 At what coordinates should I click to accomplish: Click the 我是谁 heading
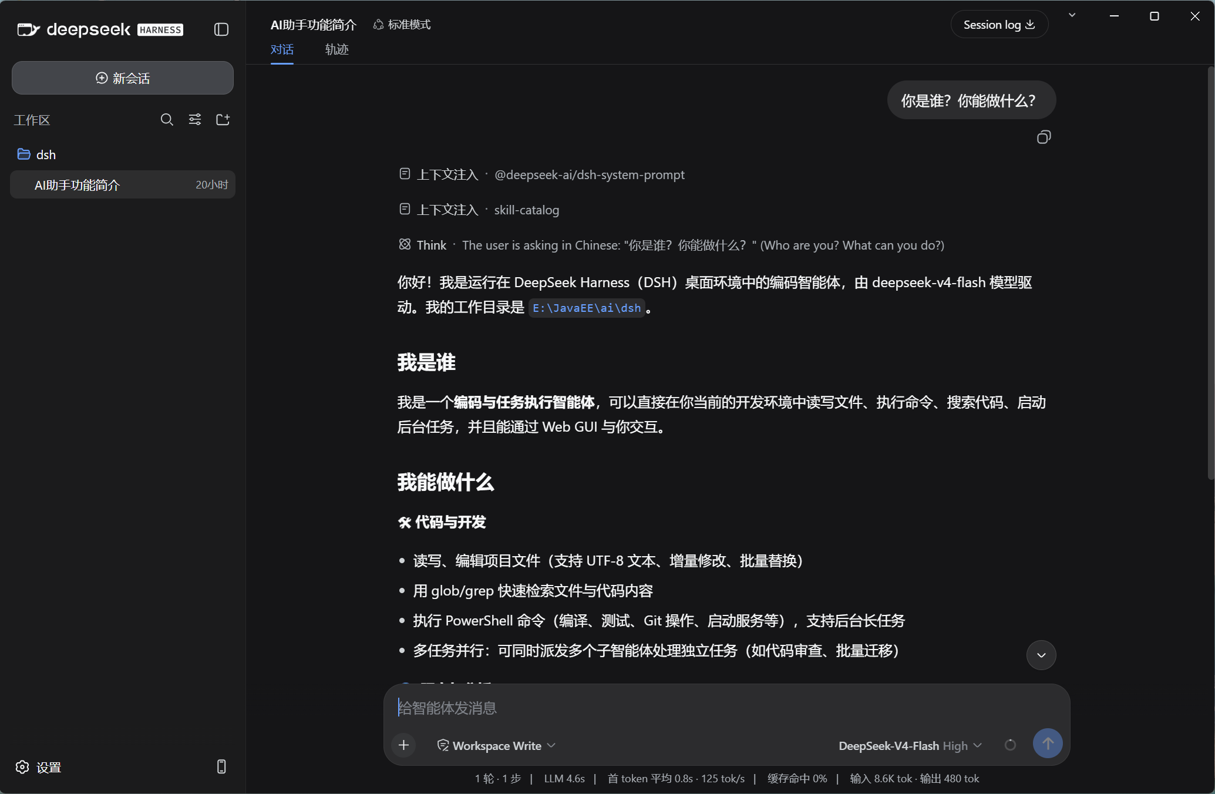[426, 362]
